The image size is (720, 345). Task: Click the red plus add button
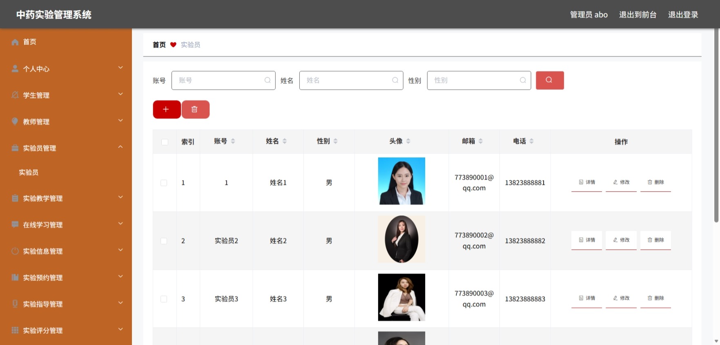[167, 110]
